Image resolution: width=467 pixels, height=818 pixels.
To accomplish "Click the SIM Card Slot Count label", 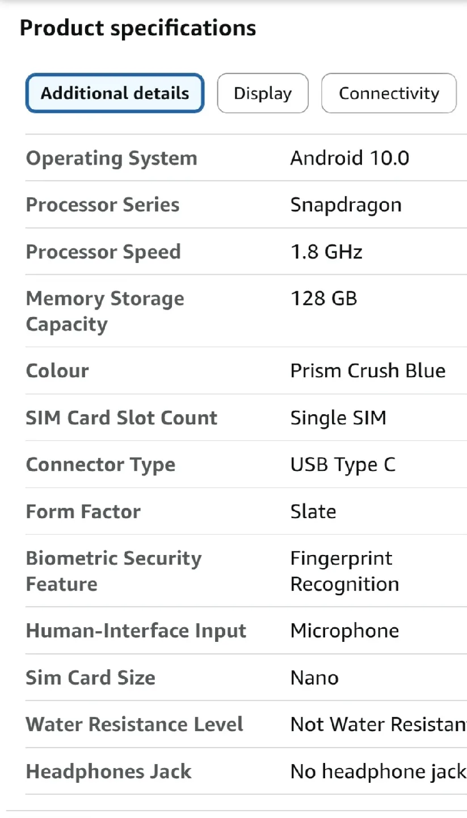I will [121, 418].
